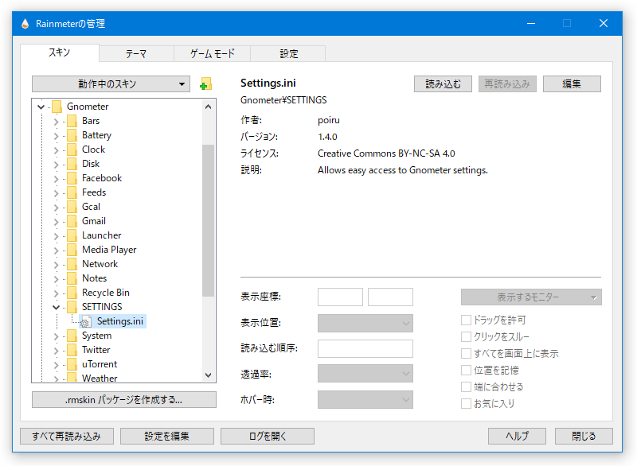The width and height of the screenshot is (637, 466).
Task: Collapse the Gnometer tree node
Action: [41, 107]
